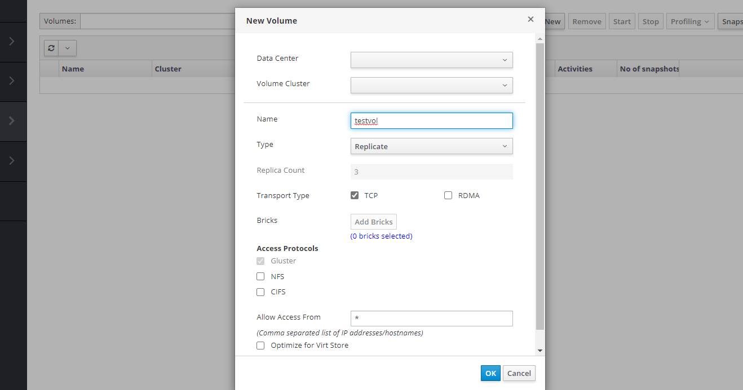Open the refresh interval dropdown arrow
This screenshot has height=390, width=743.
click(x=68, y=48)
